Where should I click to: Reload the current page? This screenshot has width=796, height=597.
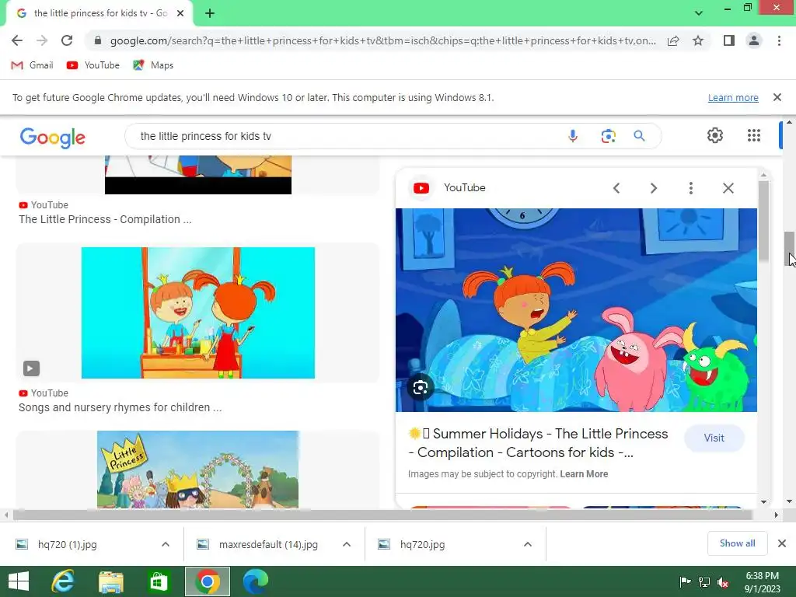click(67, 40)
